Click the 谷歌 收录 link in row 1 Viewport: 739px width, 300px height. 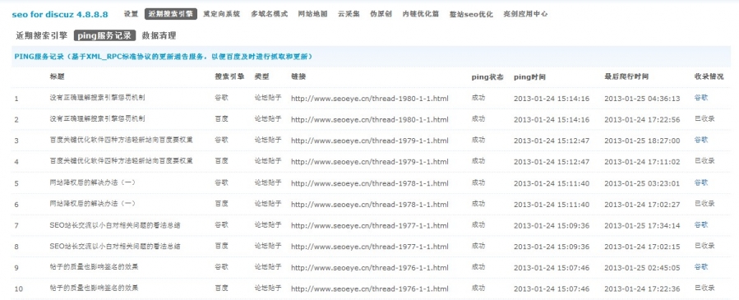[701, 98]
